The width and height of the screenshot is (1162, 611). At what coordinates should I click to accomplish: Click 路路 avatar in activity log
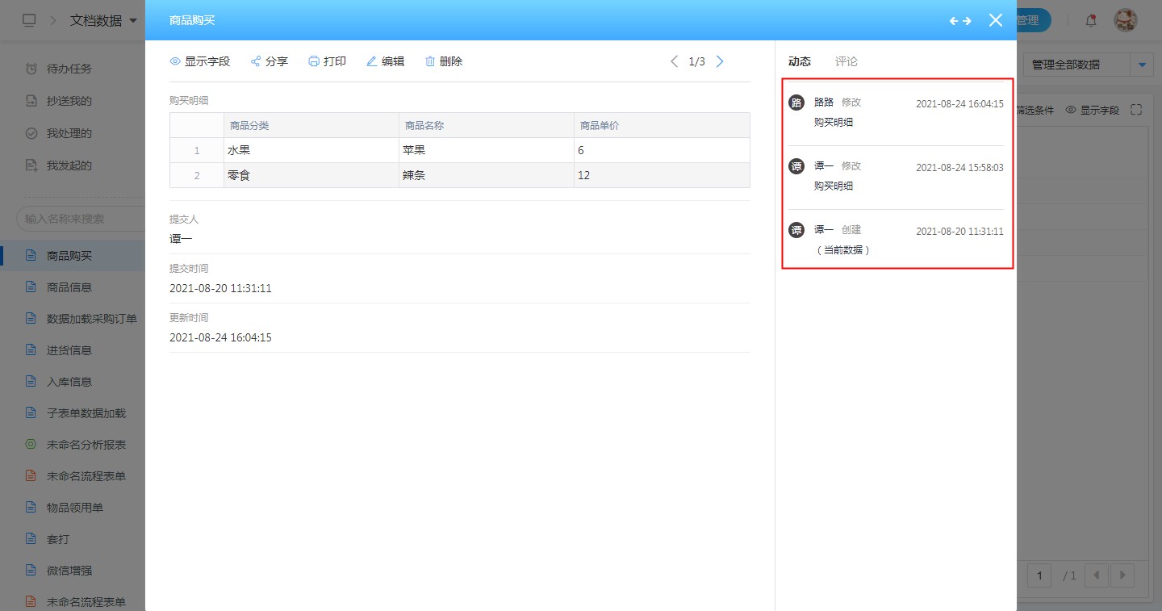click(796, 103)
